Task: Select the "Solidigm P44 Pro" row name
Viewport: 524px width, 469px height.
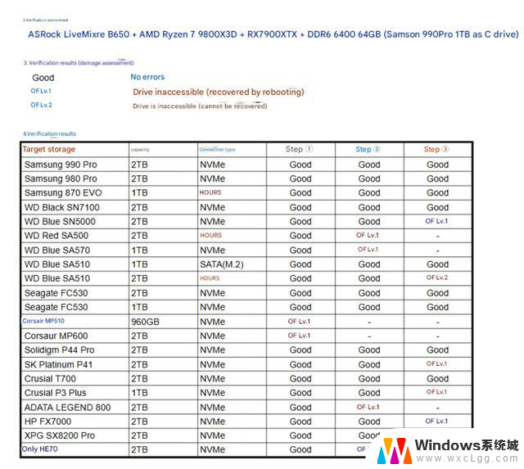Action: click(59, 349)
